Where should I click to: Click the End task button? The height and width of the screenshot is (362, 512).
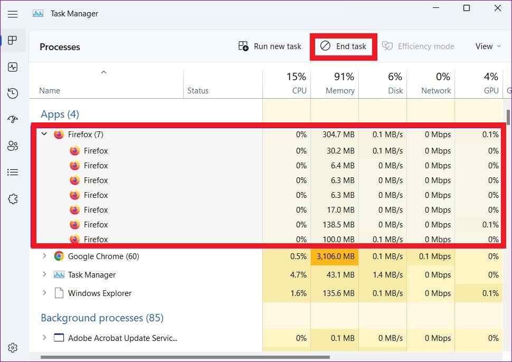pyautogui.click(x=343, y=46)
